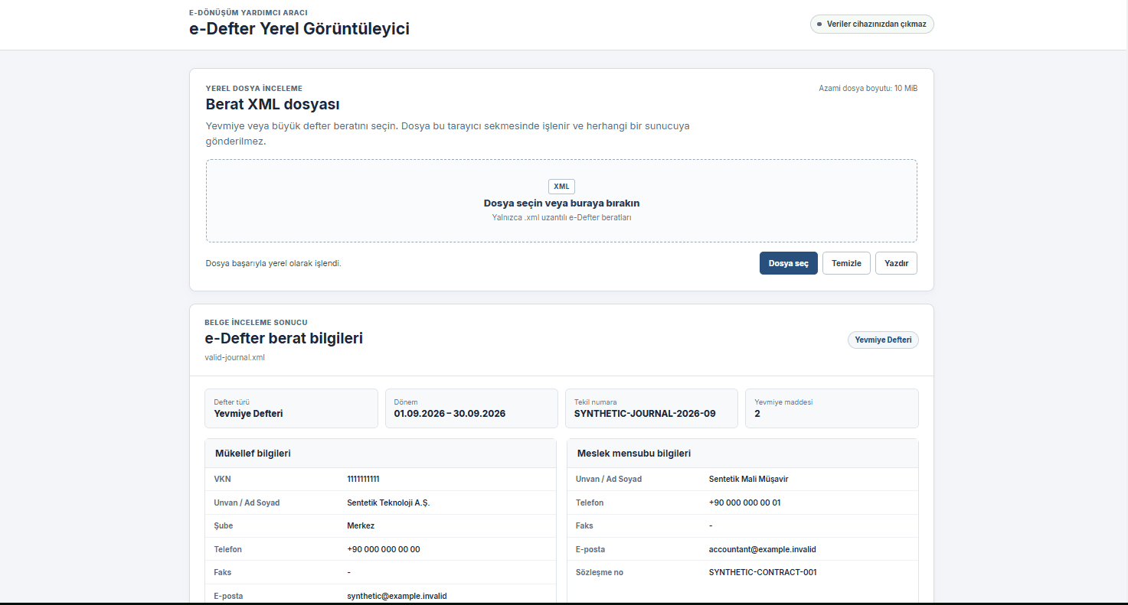The height and width of the screenshot is (605, 1128).
Task: Click Yalnızca .xml uzantılı e-Defter beratları hint
Action: tap(561, 217)
